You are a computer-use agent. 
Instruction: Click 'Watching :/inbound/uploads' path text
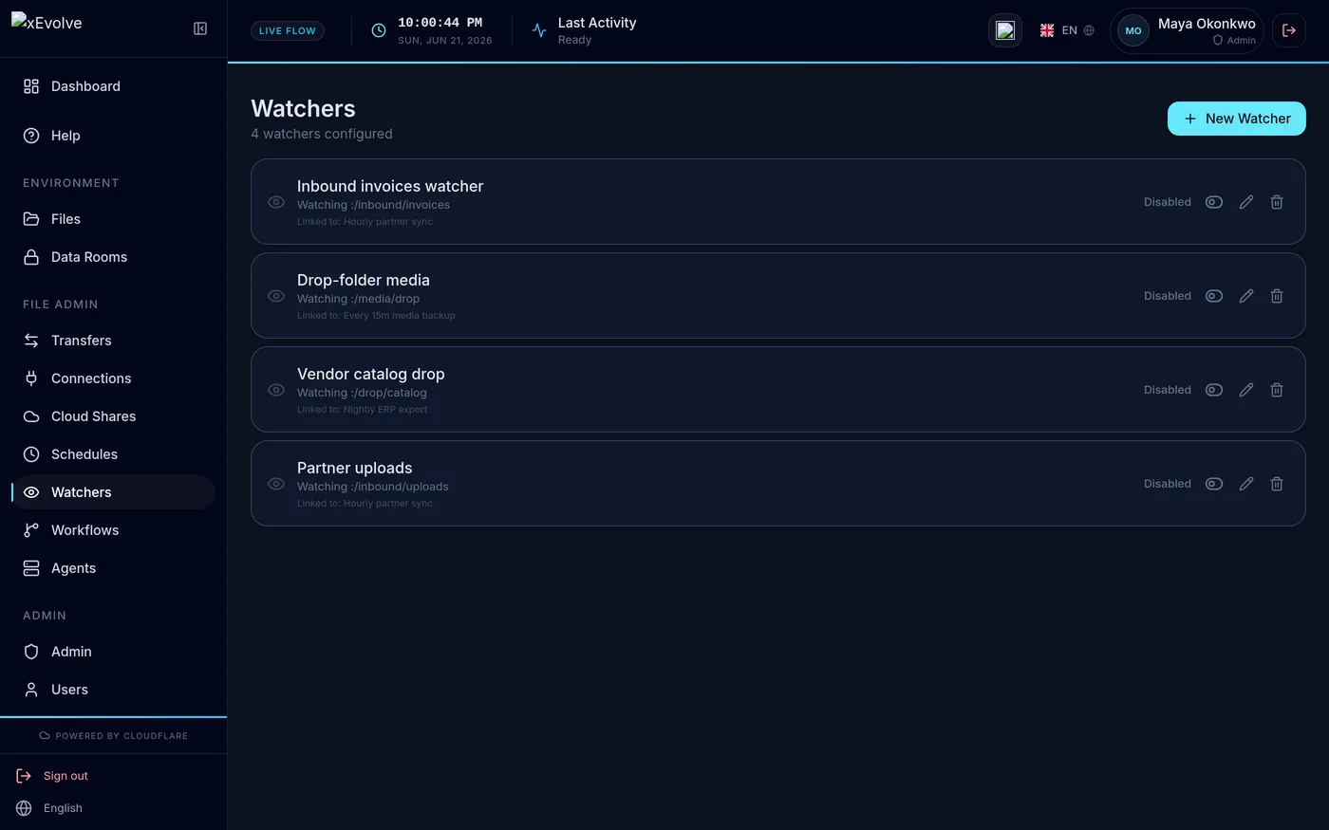[x=373, y=487]
